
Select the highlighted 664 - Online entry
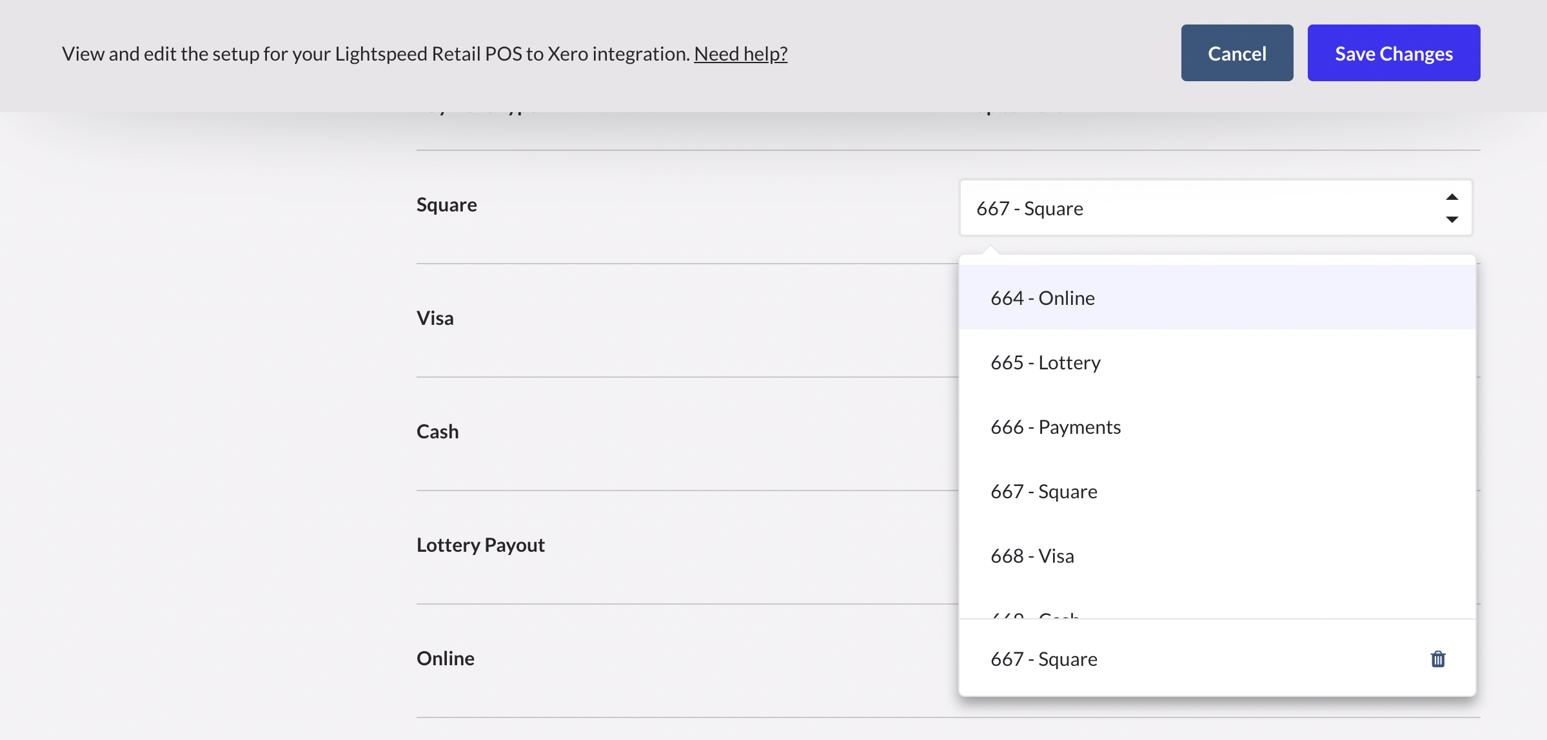pyautogui.click(x=1042, y=298)
